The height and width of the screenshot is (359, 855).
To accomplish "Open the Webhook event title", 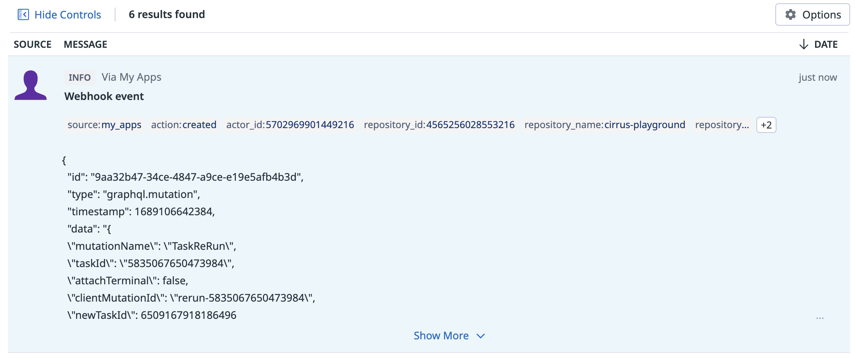I will 104,96.
